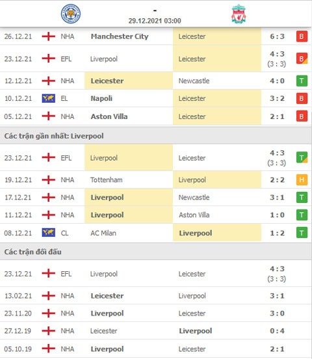The image size is (312, 359).
Task: Click green T badge on AC Milan row
Action: coord(302,233)
